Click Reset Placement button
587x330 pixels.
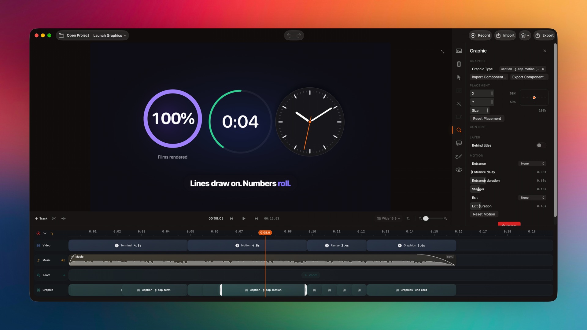pyautogui.click(x=487, y=119)
